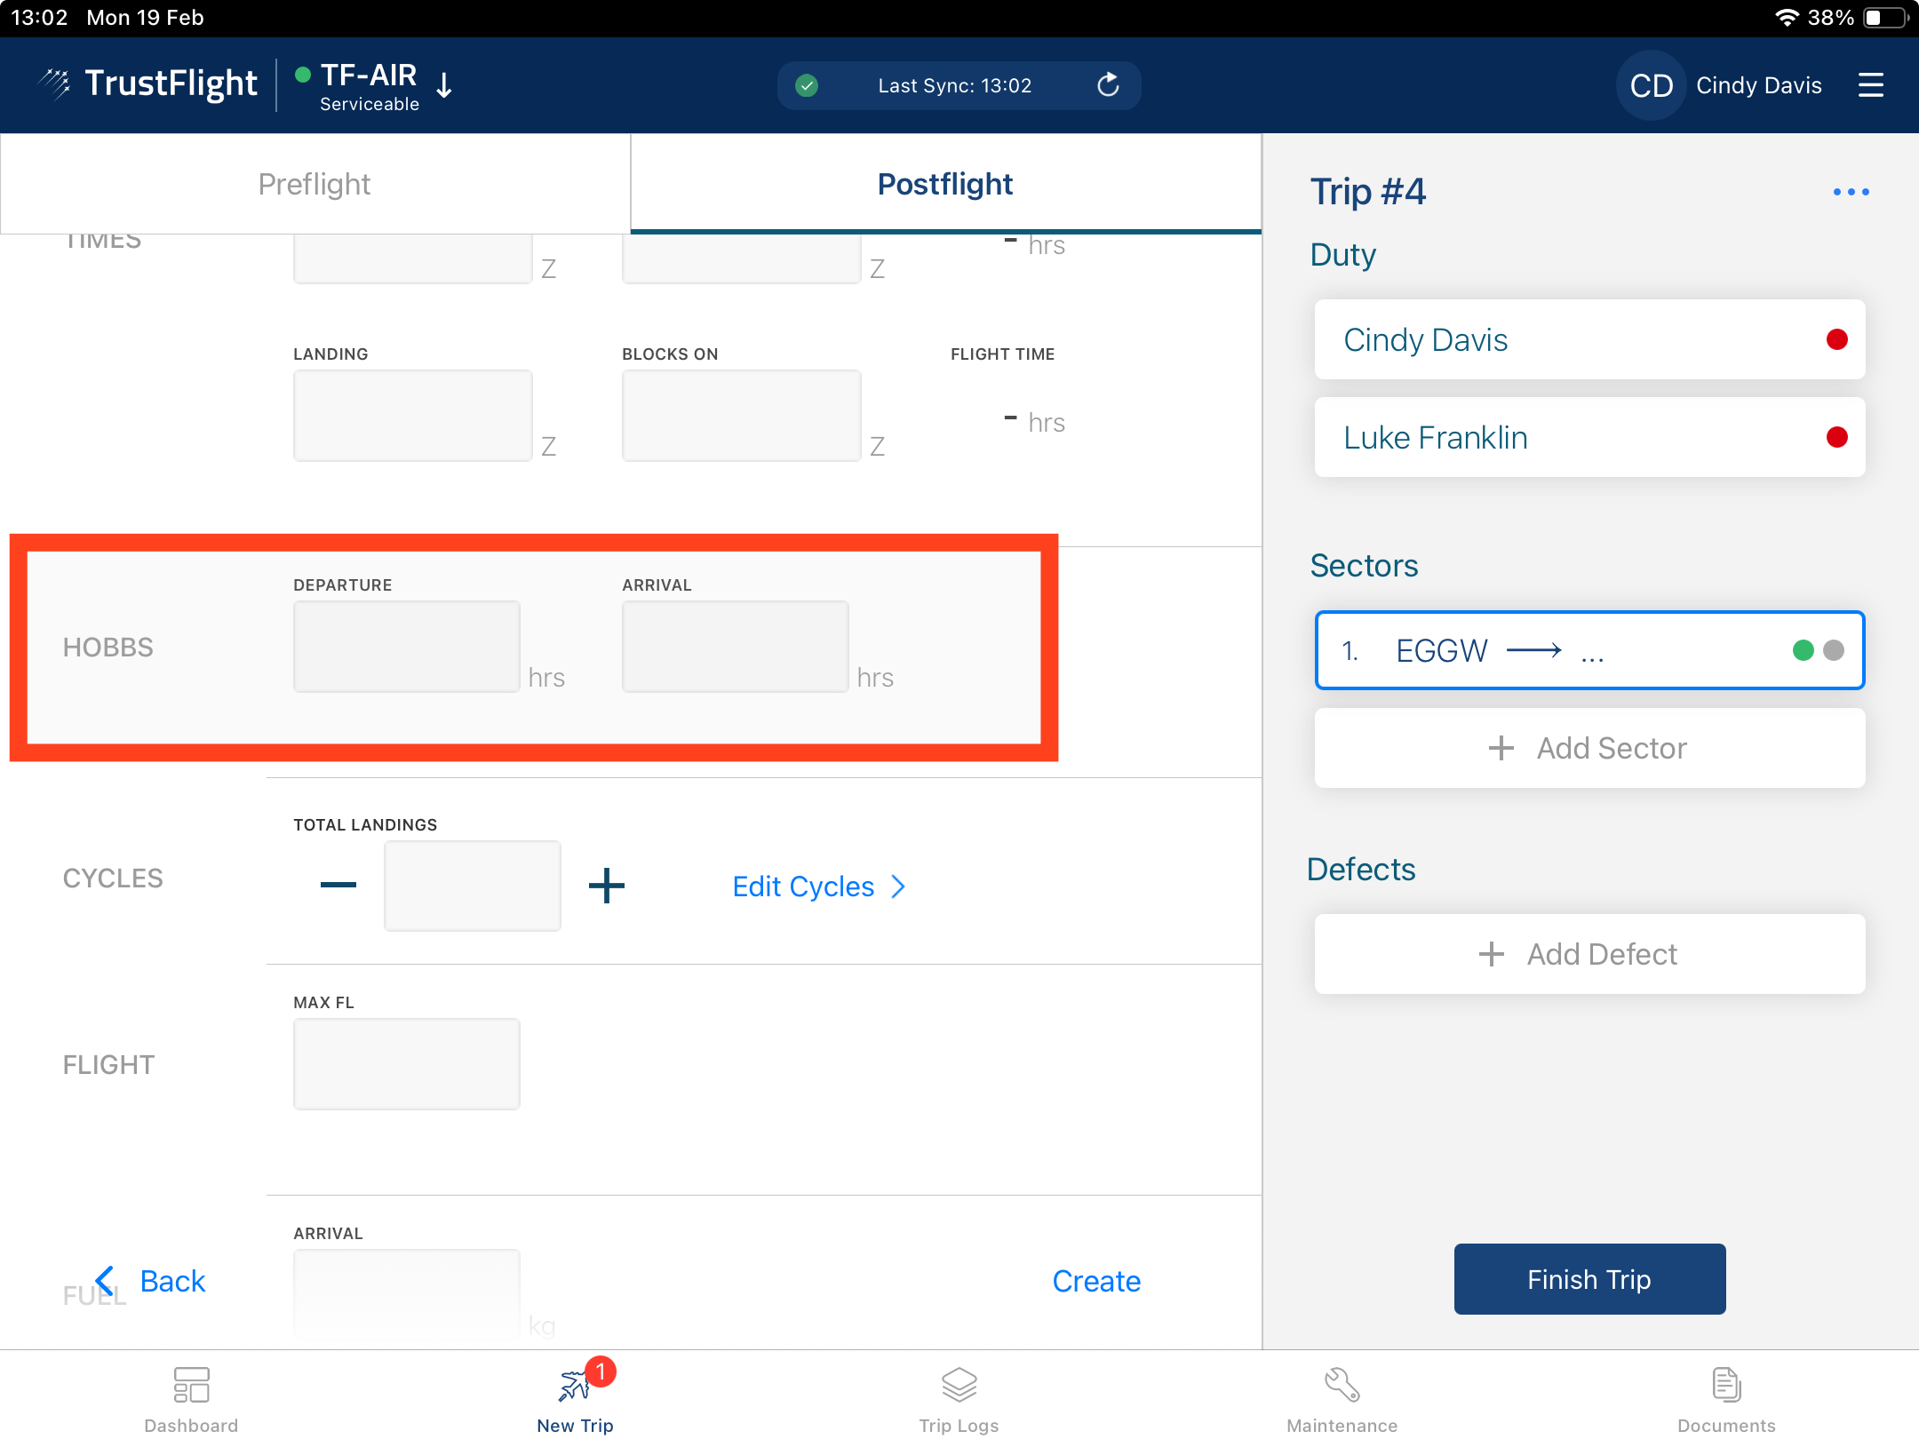Viewport: 1919px width, 1439px height.
Task: Tap the CD user avatar
Action: pyautogui.click(x=1651, y=85)
